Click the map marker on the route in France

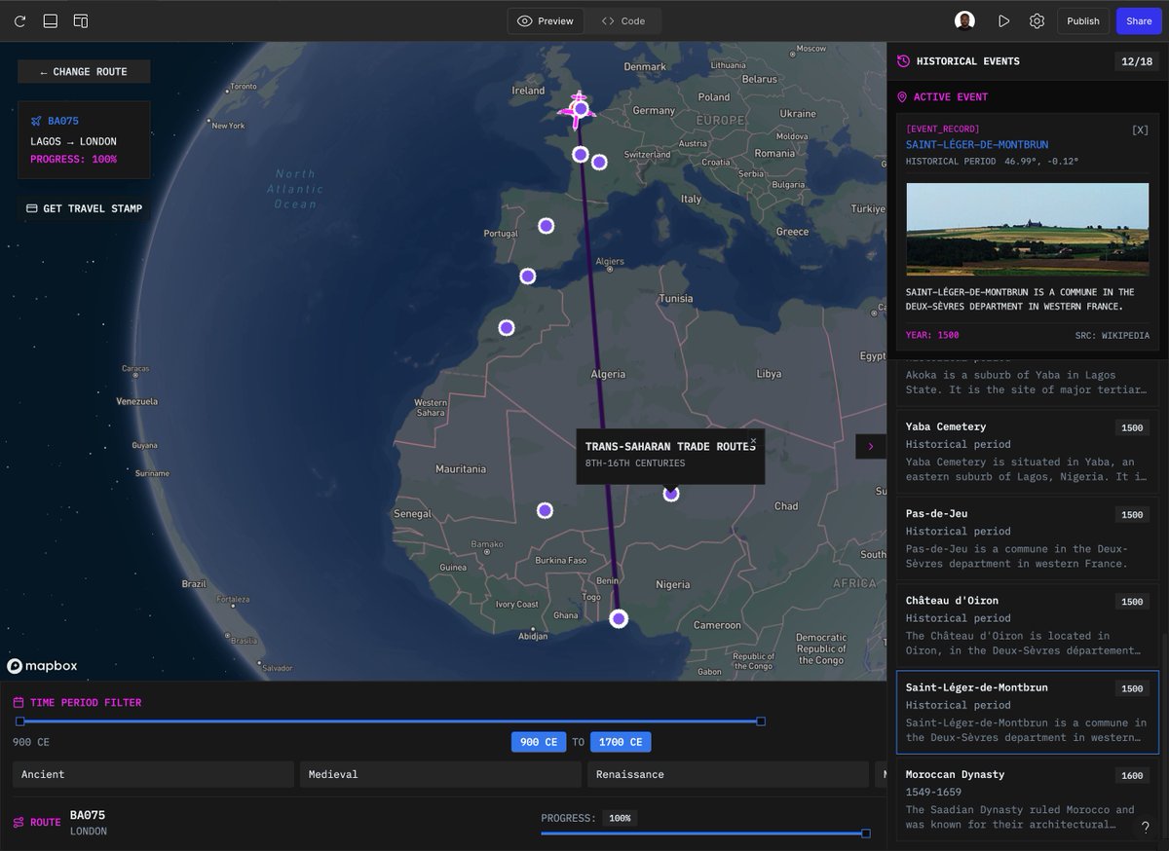pos(581,154)
